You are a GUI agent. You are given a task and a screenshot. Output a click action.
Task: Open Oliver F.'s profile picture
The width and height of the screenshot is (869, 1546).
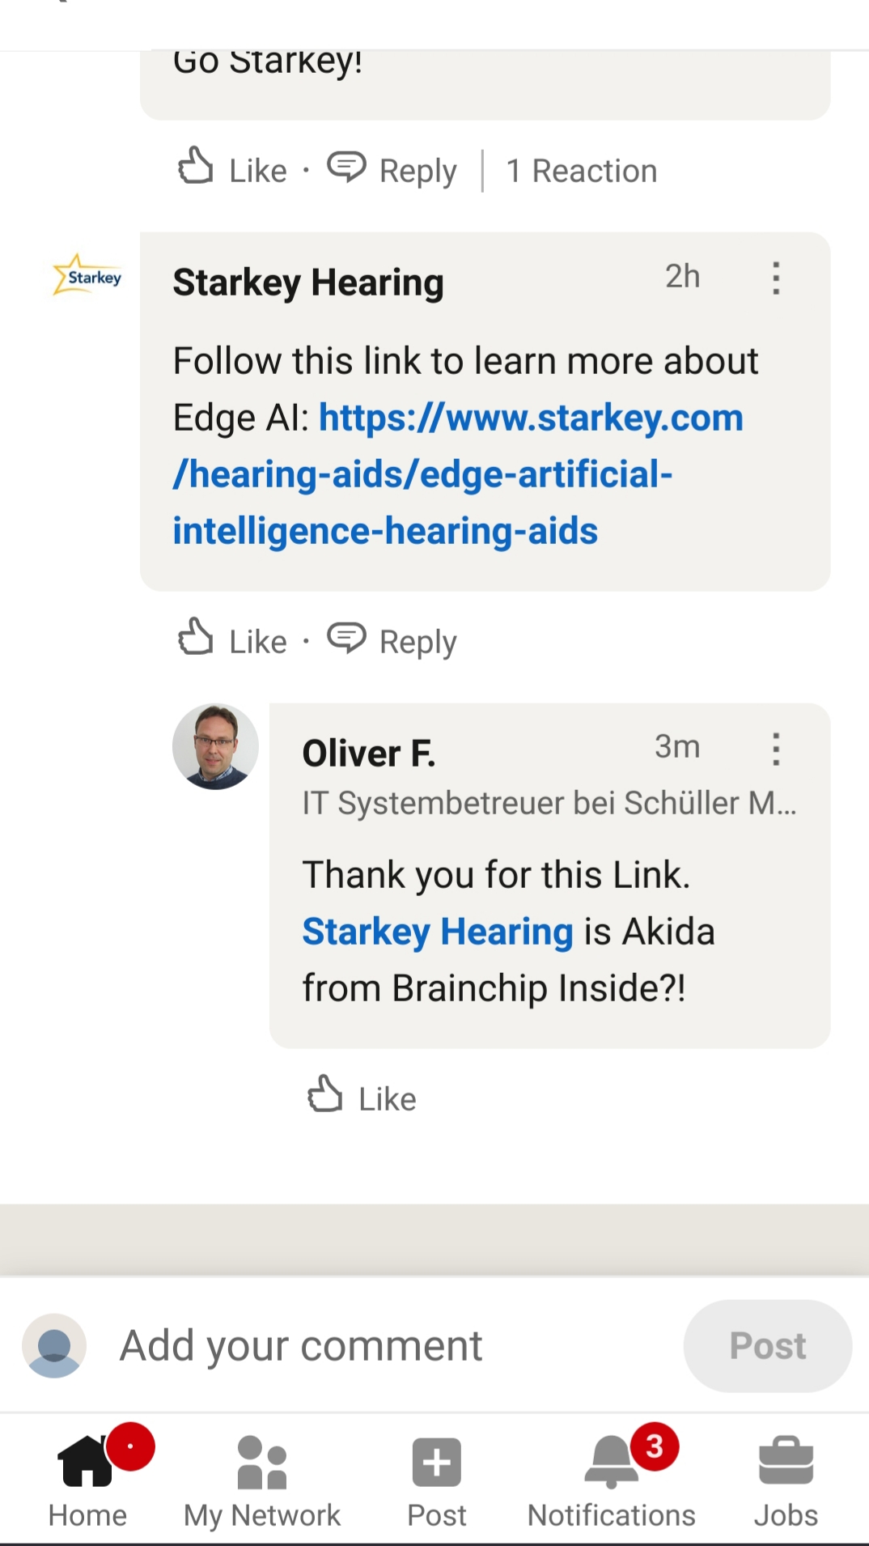[215, 746]
